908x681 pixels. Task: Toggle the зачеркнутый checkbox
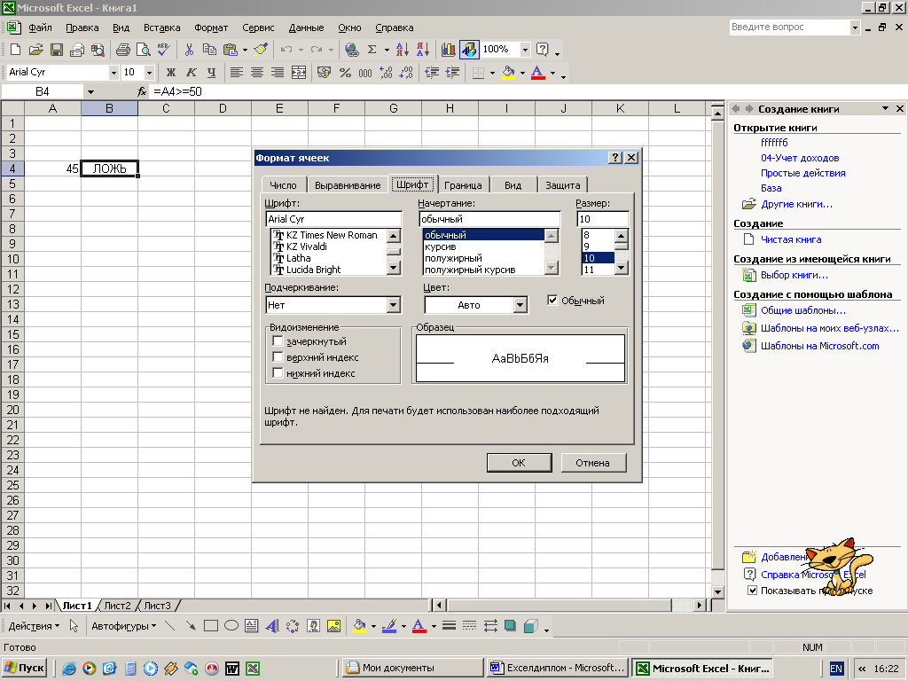(278, 341)
